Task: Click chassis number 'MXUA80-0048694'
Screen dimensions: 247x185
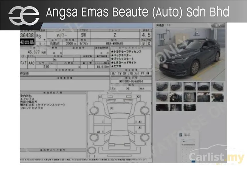Action: [x=131, y=81]
